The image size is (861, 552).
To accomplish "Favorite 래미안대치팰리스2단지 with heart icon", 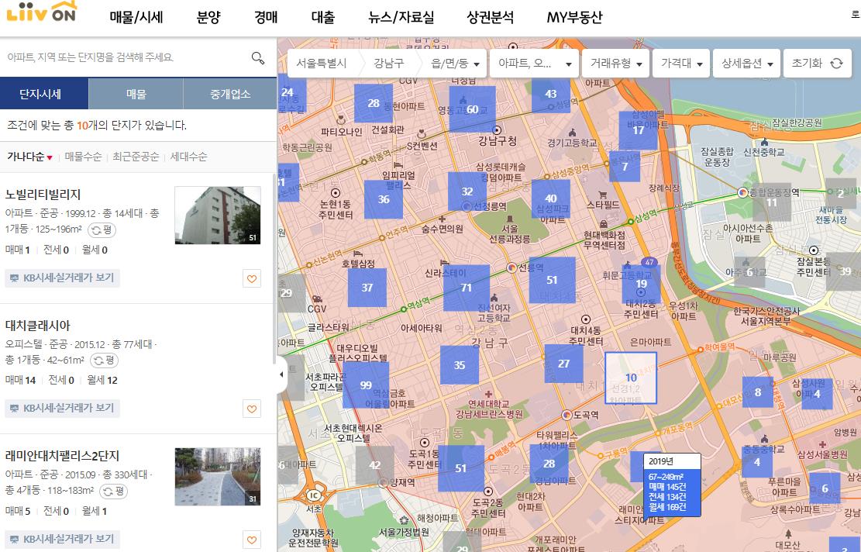I will [x=252, y=540].
